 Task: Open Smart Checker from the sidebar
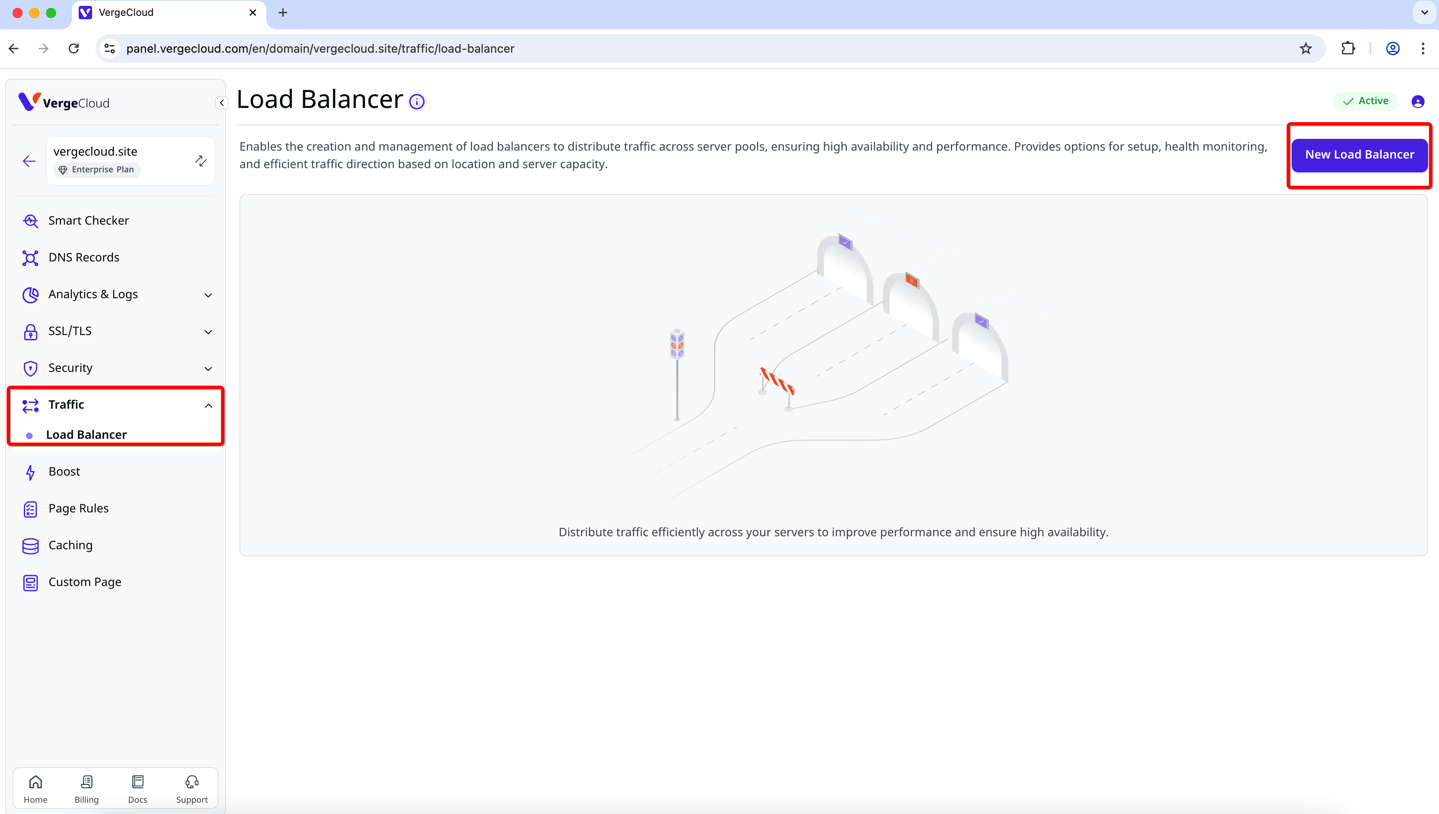point(88,220)
